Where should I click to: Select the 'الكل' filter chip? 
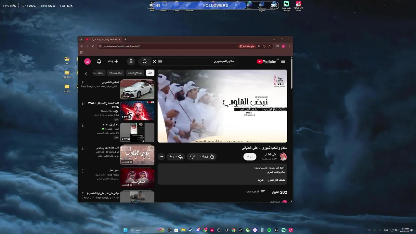(x=150, y=73)
